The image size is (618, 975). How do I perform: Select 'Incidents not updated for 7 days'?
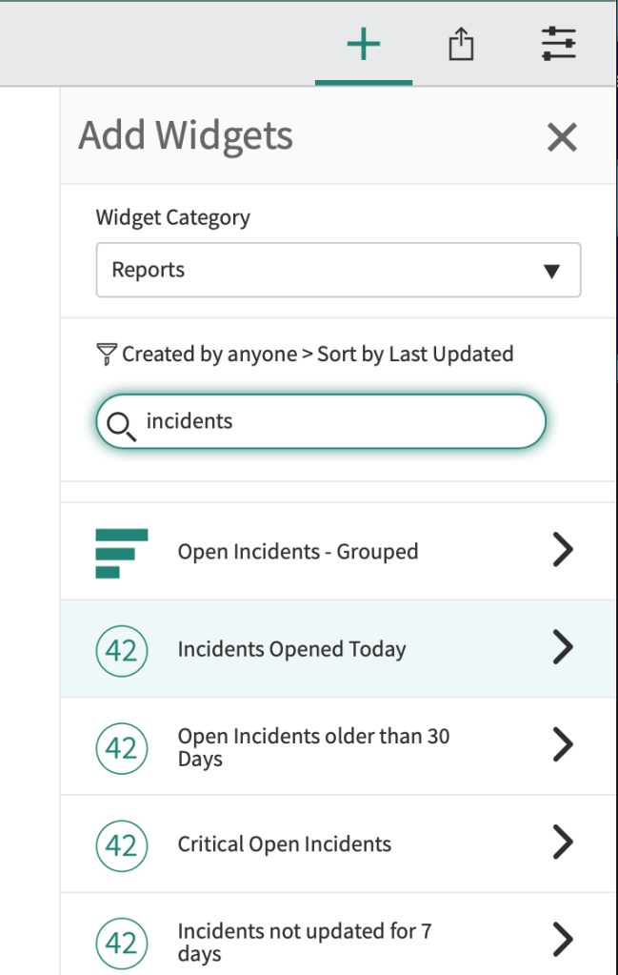[x=305, y=942]
